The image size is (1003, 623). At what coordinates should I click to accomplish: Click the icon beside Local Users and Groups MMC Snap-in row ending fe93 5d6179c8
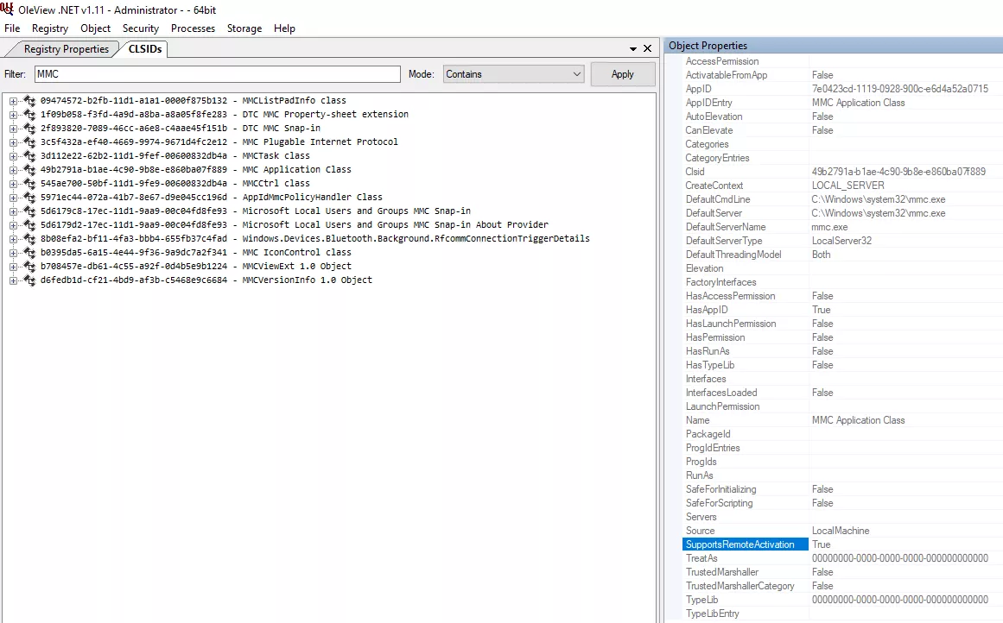click(29, 211)
